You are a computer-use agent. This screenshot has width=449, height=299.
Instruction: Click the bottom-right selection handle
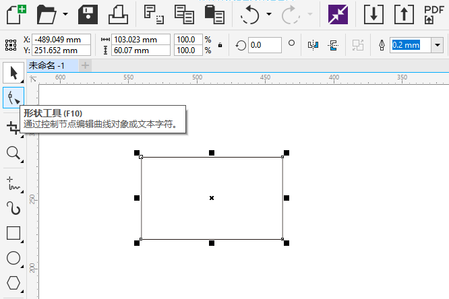(x=287, y=243)
